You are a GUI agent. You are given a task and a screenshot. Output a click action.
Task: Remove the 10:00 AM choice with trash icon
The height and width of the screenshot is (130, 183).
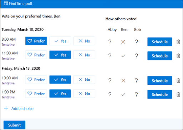coord(178,80)
